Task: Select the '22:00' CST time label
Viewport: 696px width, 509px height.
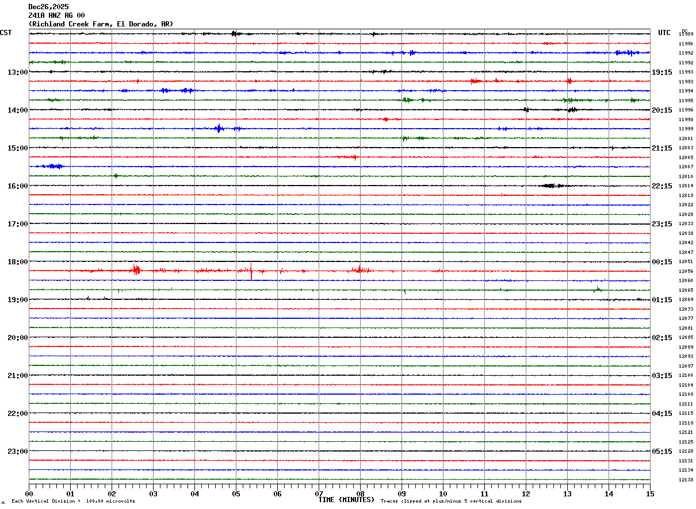Action: click(x=18, y=414)
